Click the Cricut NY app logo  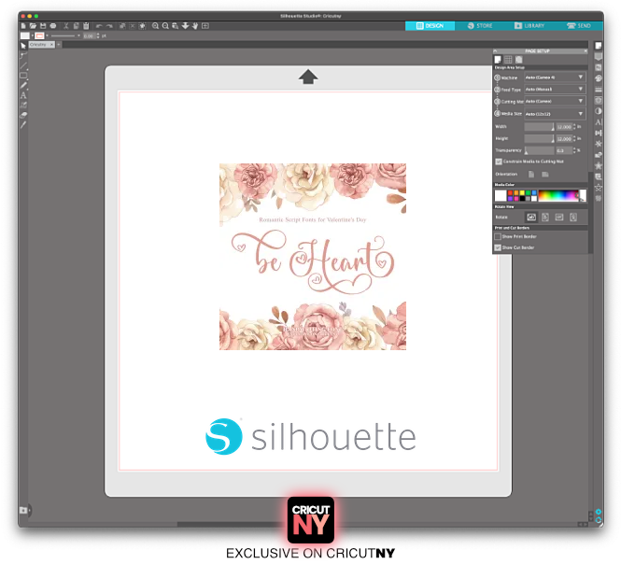pyautogui.click(x=310, y=520)
